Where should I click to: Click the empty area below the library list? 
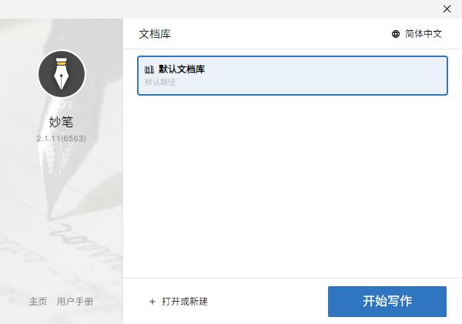click(x=293, y=186)
